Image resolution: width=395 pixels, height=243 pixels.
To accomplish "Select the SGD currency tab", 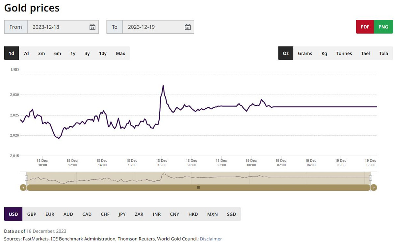I will tap(231, 214).
